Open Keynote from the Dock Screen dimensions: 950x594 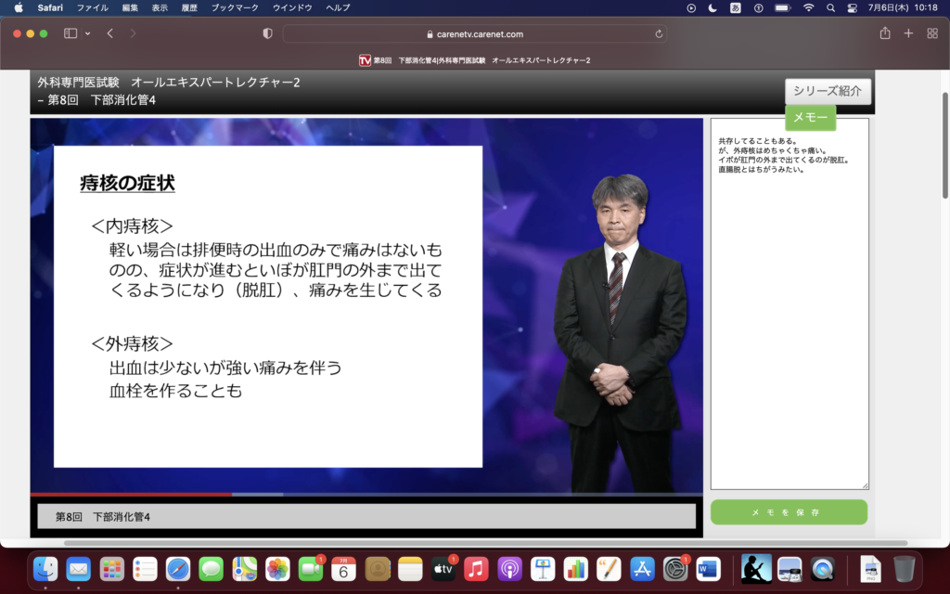[543, 568]
